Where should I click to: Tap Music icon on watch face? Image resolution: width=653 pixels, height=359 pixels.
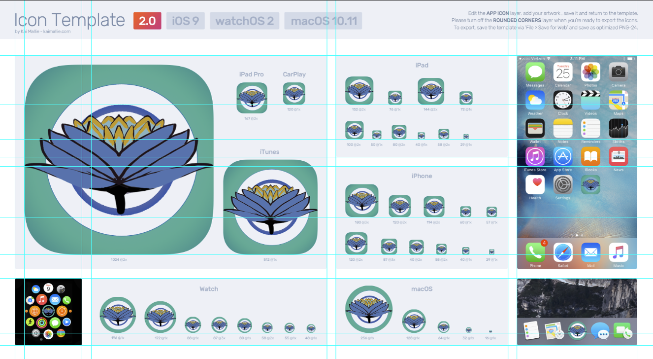(42, 299)
